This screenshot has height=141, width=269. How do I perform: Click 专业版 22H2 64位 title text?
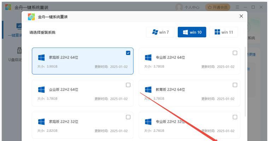pyautogui.click(x=170, y=57)
